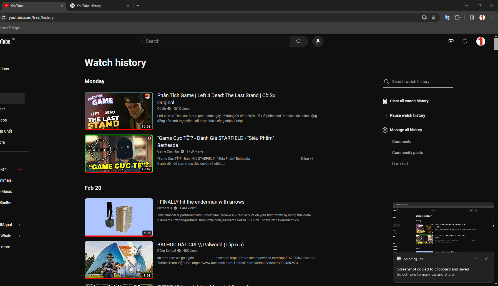Click Pause watch history
498x286 pixels.
pos(408,115)
